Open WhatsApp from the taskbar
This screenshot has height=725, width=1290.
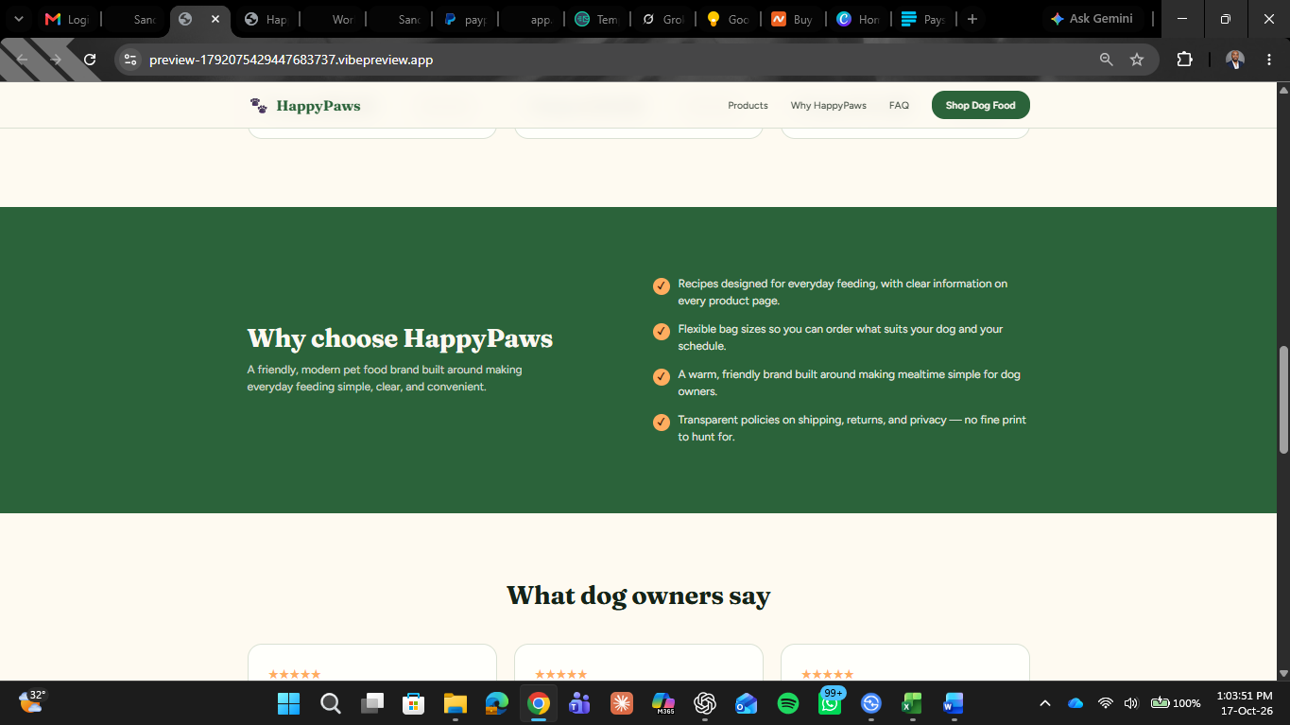tap(830, 703)
